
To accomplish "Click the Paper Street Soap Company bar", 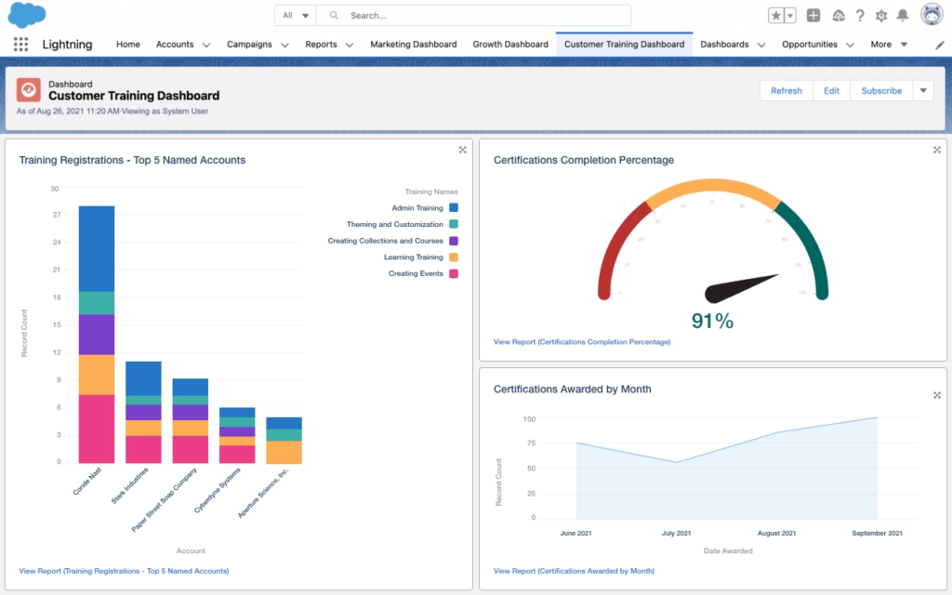I will [x=190, y=421].
